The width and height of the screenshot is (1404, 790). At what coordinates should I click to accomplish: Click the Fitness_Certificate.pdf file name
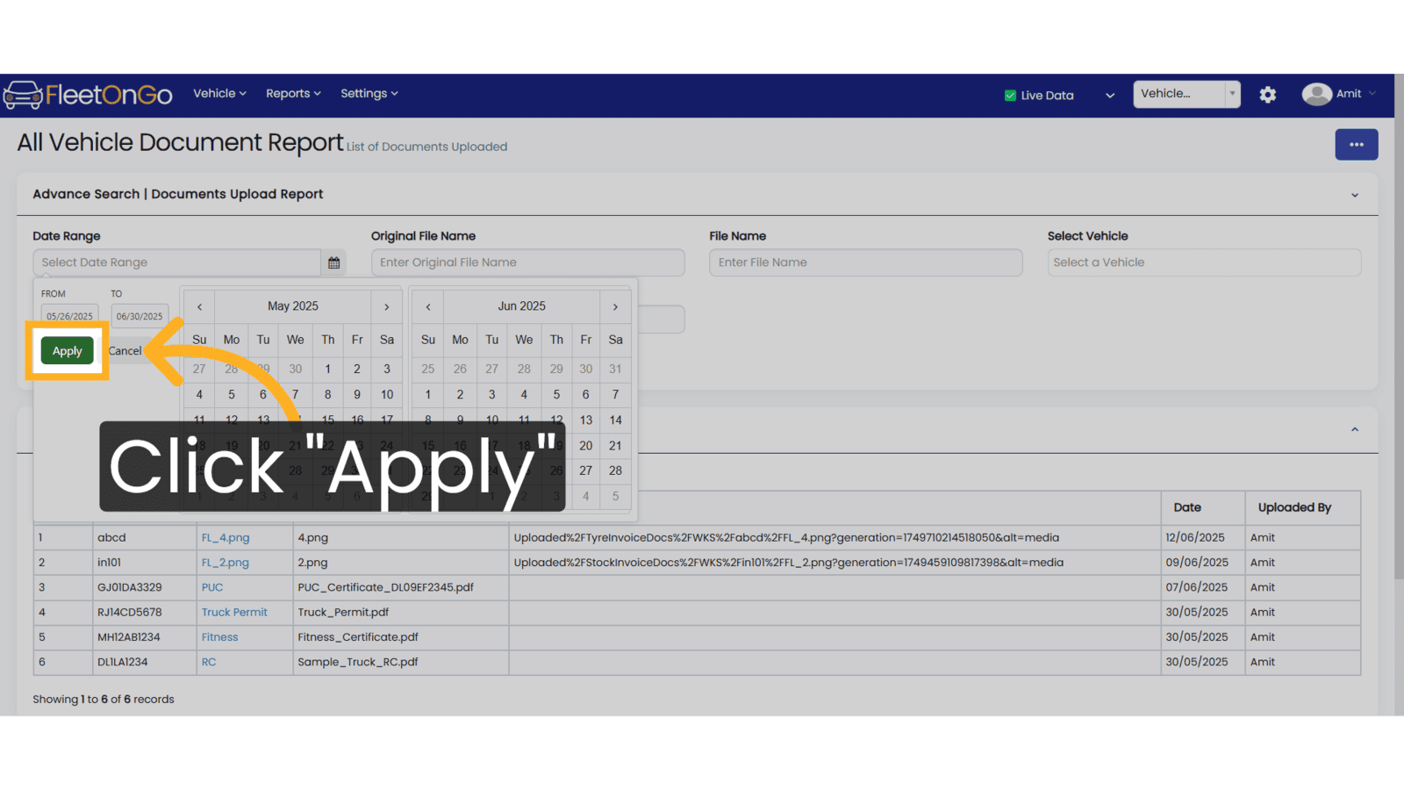[x=358, y=637]
